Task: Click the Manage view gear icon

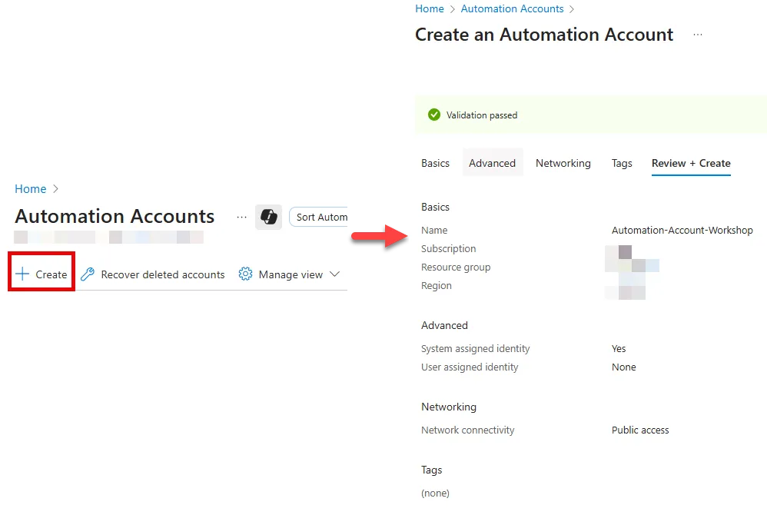Action: 245,274
